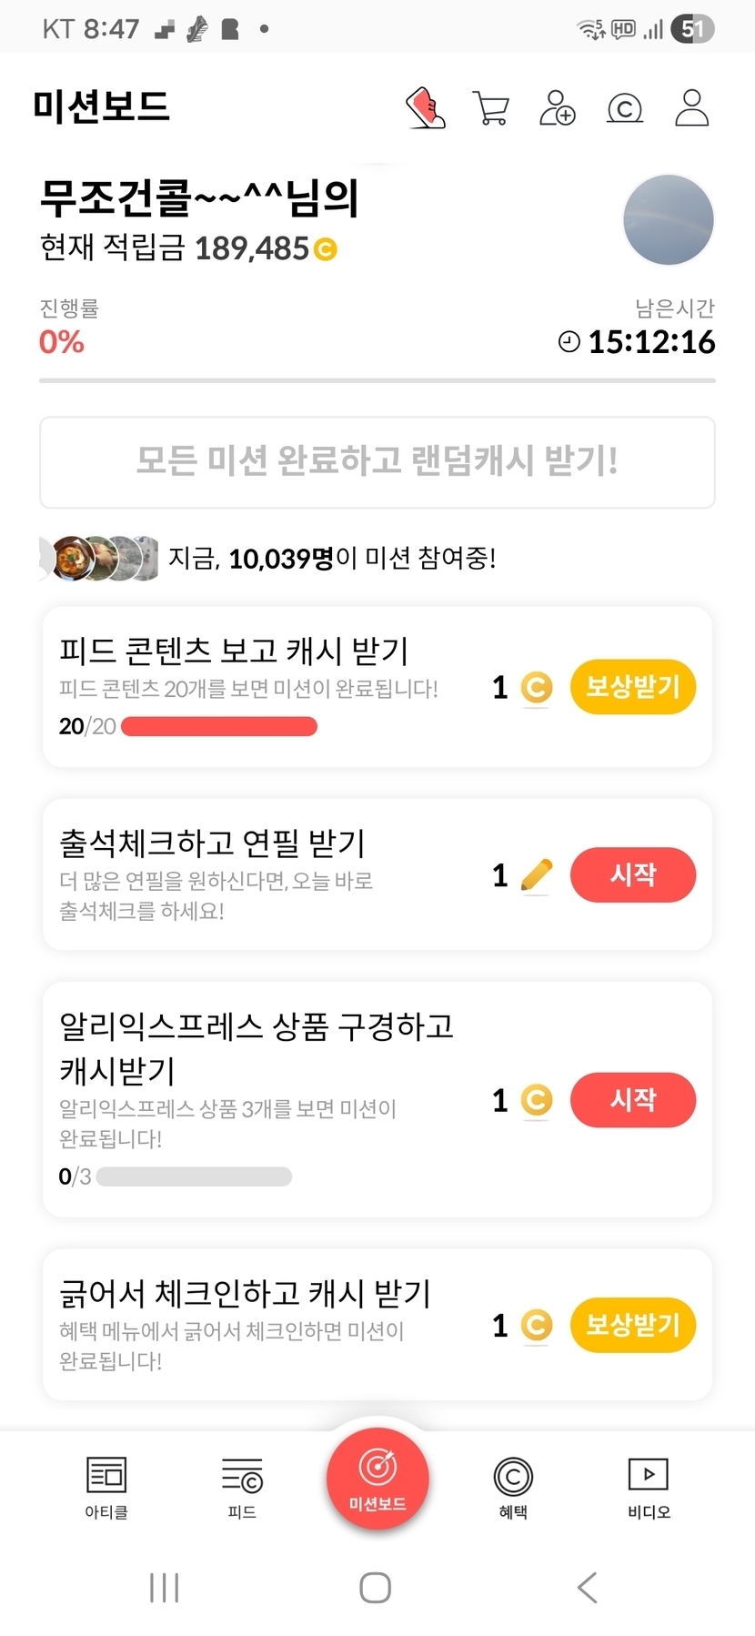
Task: Tap the random cash completion banner
Action: [x=377, y=462]
